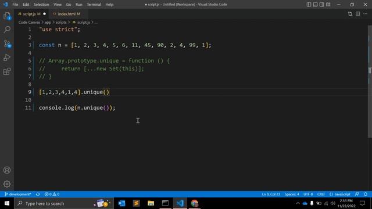Image resolution: width=372 pixels, height=209 pixels.
Task: Expand Code Canvas breadcrumb
Action: 29,22
